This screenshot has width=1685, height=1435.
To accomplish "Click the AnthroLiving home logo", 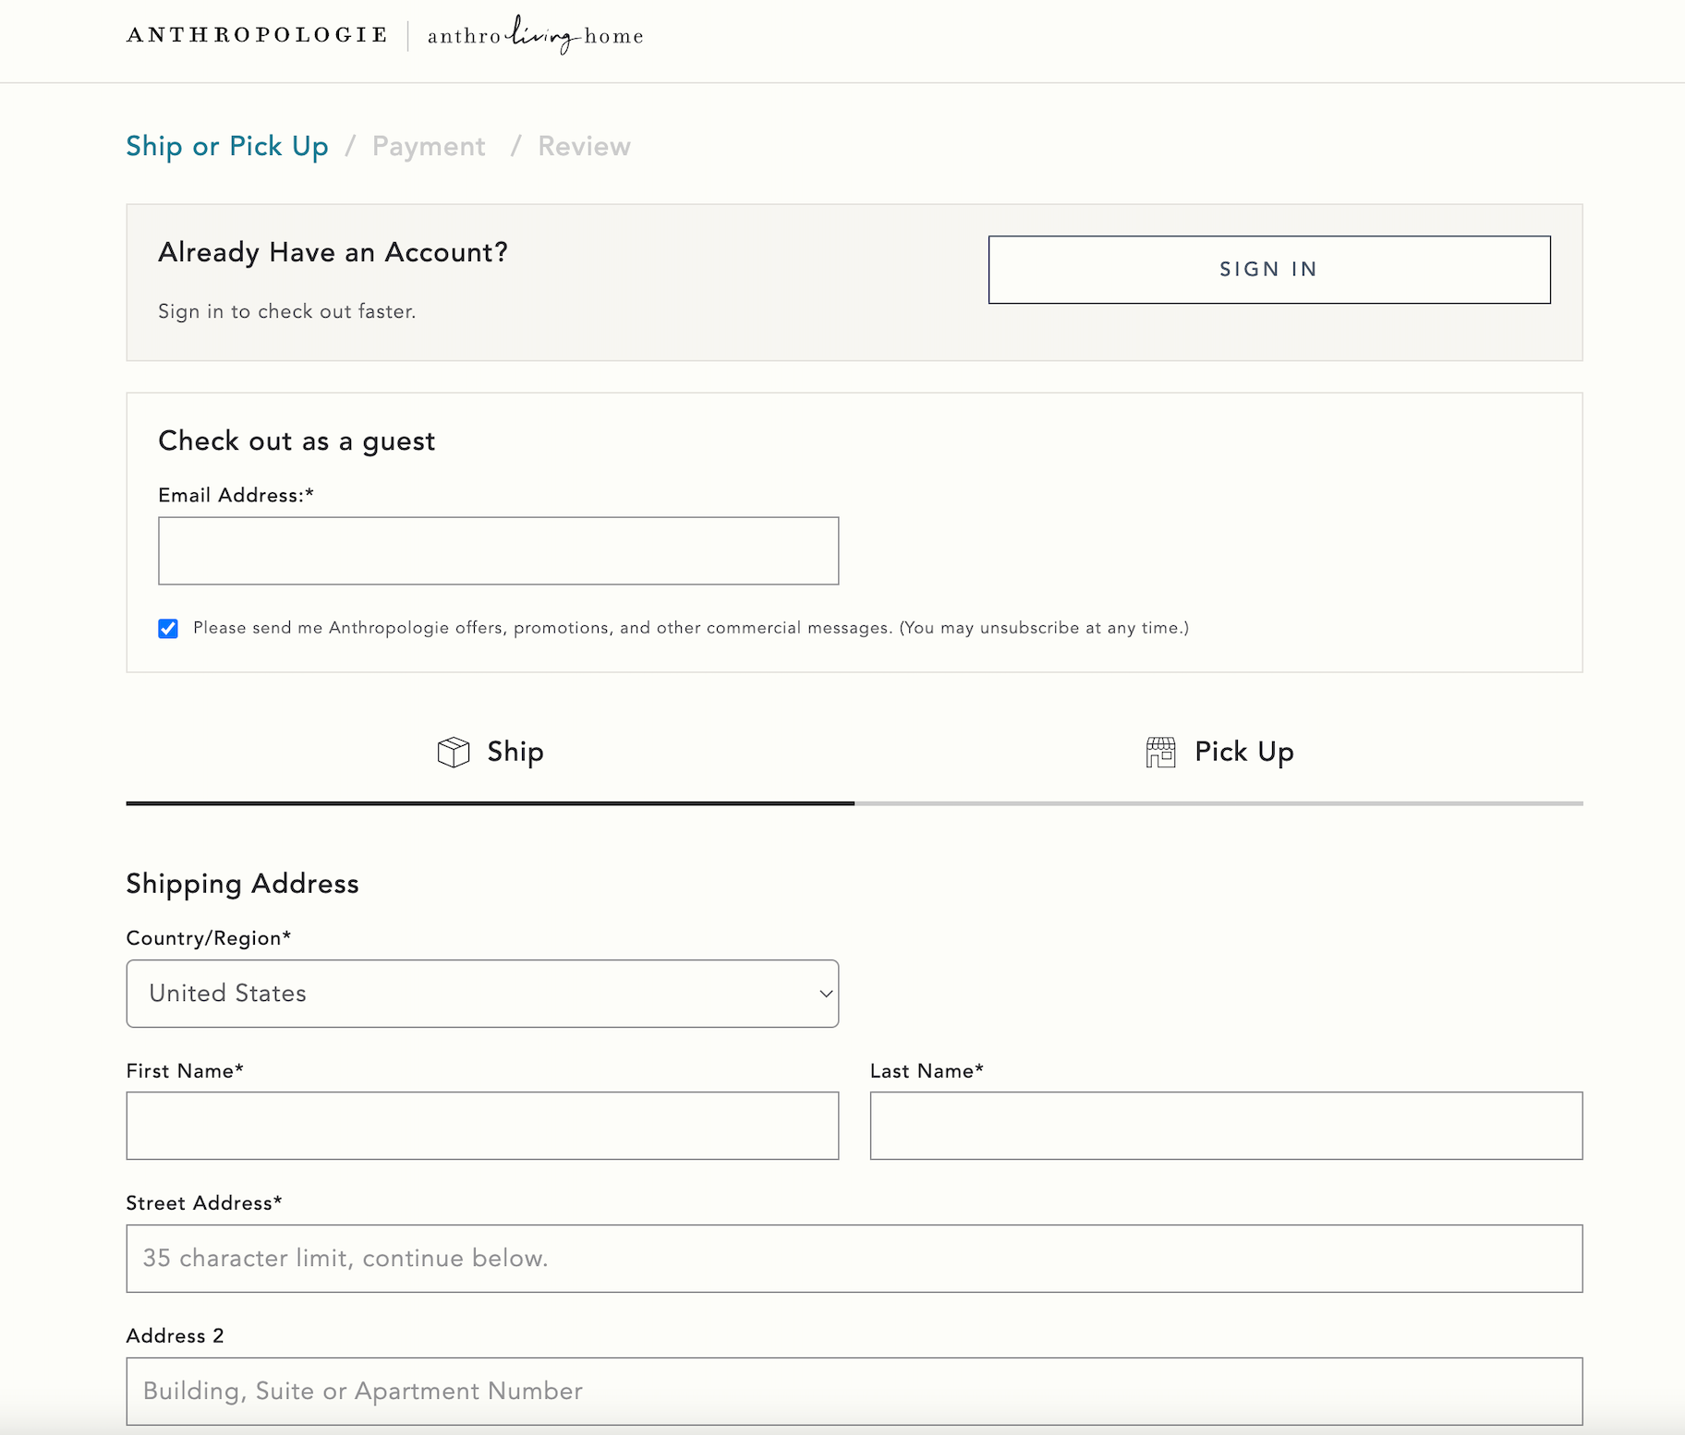I will click(x=535, y=36).
